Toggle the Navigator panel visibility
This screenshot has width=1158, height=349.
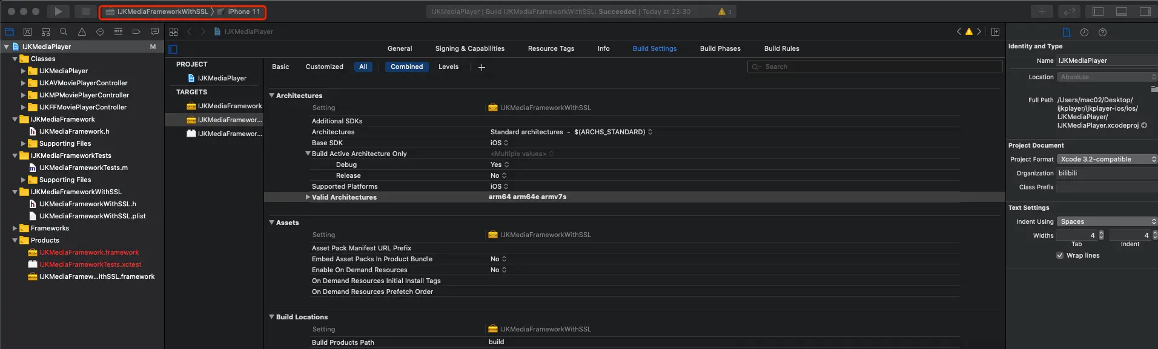(1098, 11)
